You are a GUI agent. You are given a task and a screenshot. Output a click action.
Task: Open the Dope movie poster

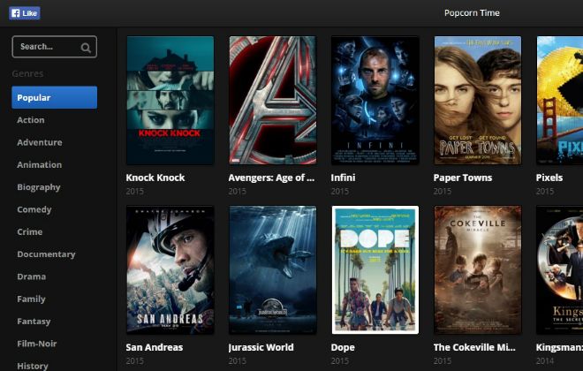[375, 270]
